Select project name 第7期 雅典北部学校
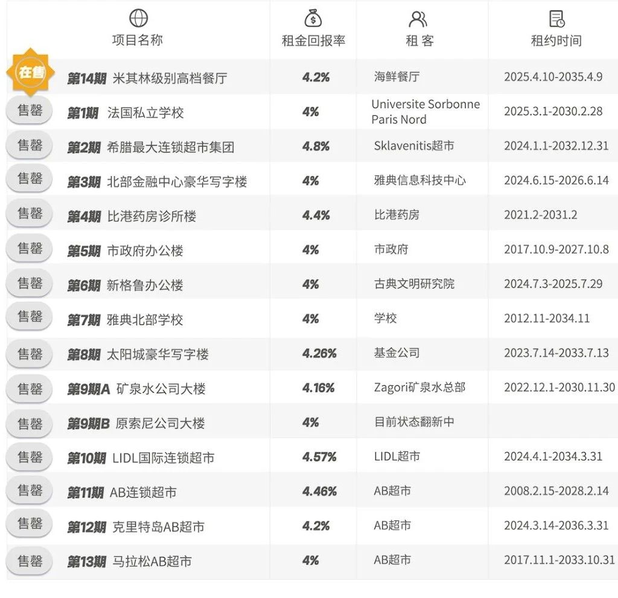 [126, 319]
